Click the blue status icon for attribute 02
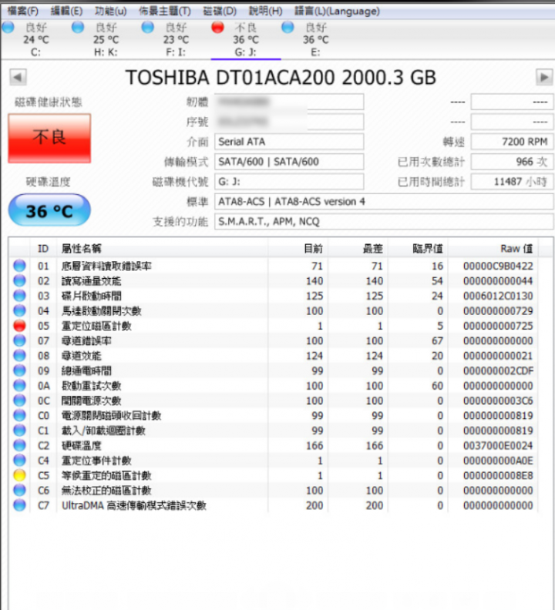The height and width of the screenshot is (610, 555). pos(19,280)
